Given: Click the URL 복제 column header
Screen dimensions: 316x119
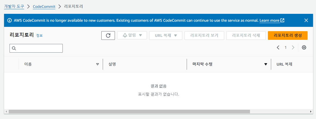Looking at the screenshot, I should [284, 64].
